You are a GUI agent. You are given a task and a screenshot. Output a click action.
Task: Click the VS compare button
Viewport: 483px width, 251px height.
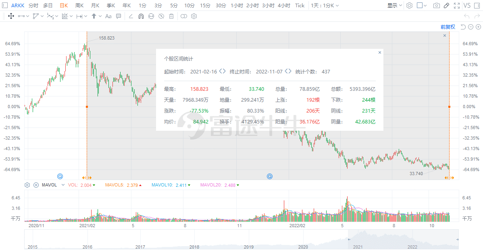tap(467, 6)
